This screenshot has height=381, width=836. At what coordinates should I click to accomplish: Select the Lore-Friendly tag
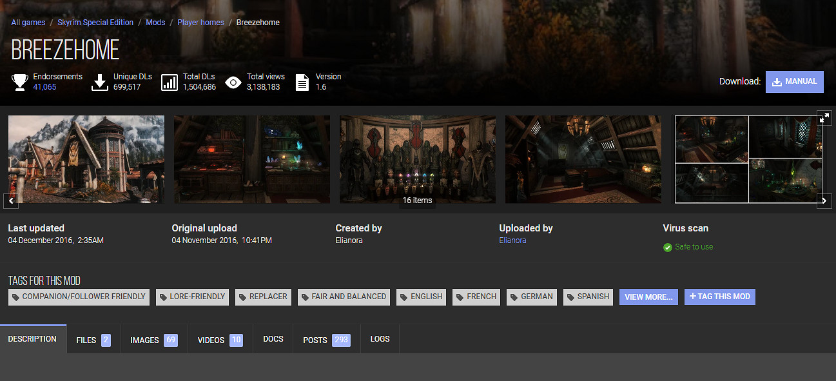click(x=192, y=297)
